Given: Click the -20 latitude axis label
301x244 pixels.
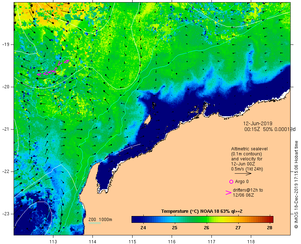Looking at the screenshot, I should coord(6,87).
